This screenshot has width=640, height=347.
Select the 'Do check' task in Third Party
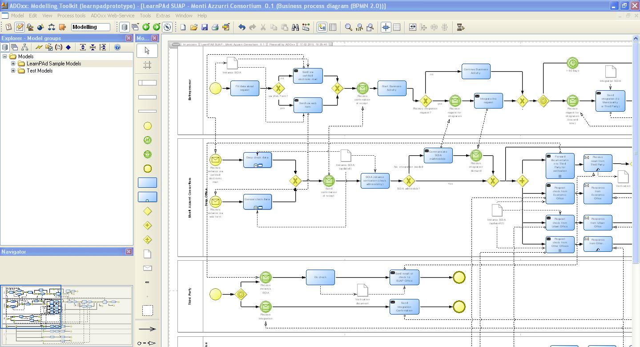(320, 277)
